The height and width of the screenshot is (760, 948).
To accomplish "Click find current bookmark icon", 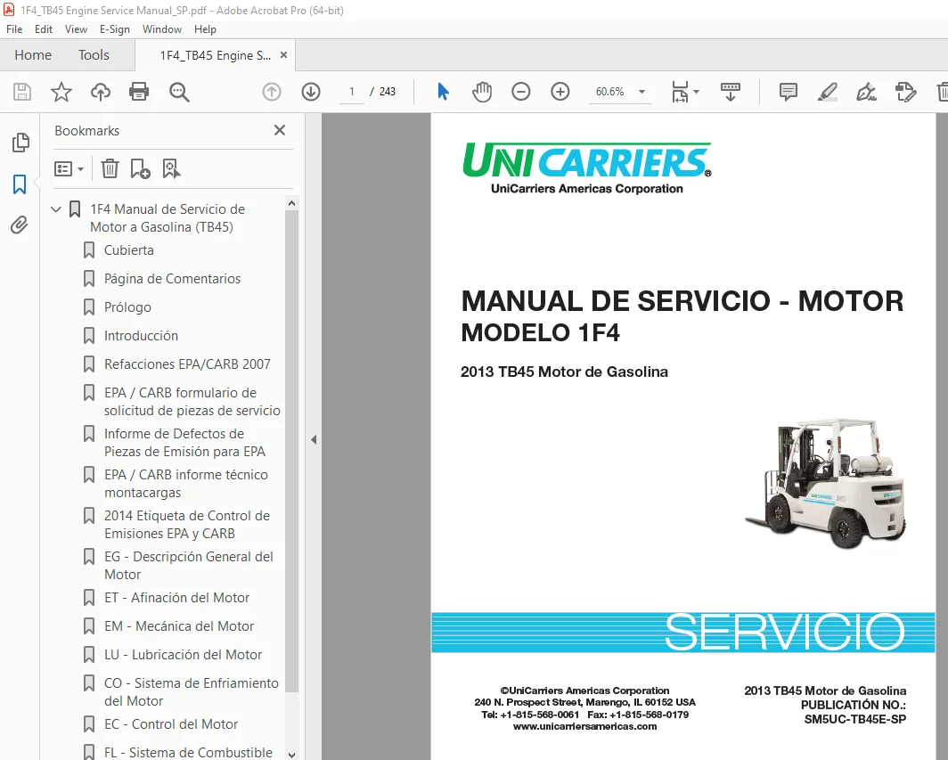I will [x=172, y=168].
